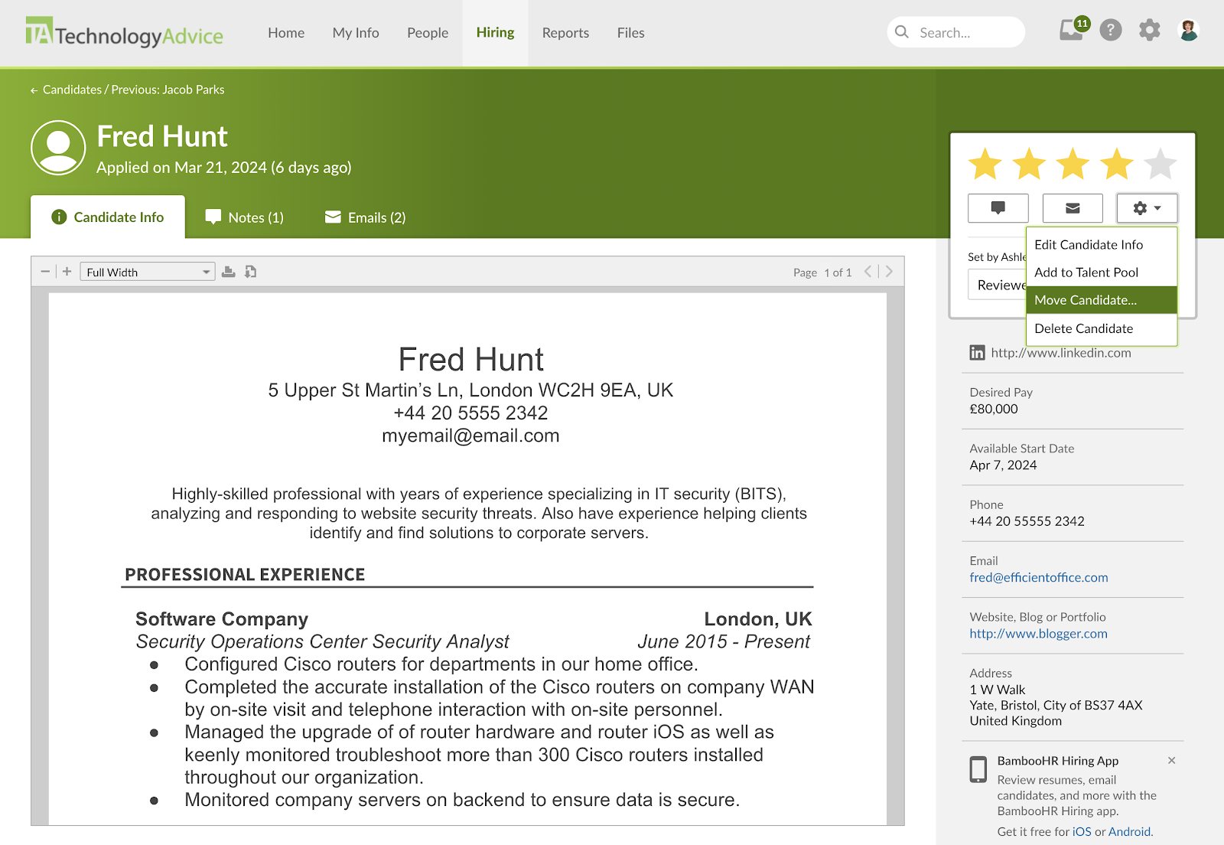Email the candidate with the envelope button
Image resolution: width=1224 pixels, height=845 pixels.
1073,208
